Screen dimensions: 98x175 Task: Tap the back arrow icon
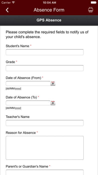point(7,10)
